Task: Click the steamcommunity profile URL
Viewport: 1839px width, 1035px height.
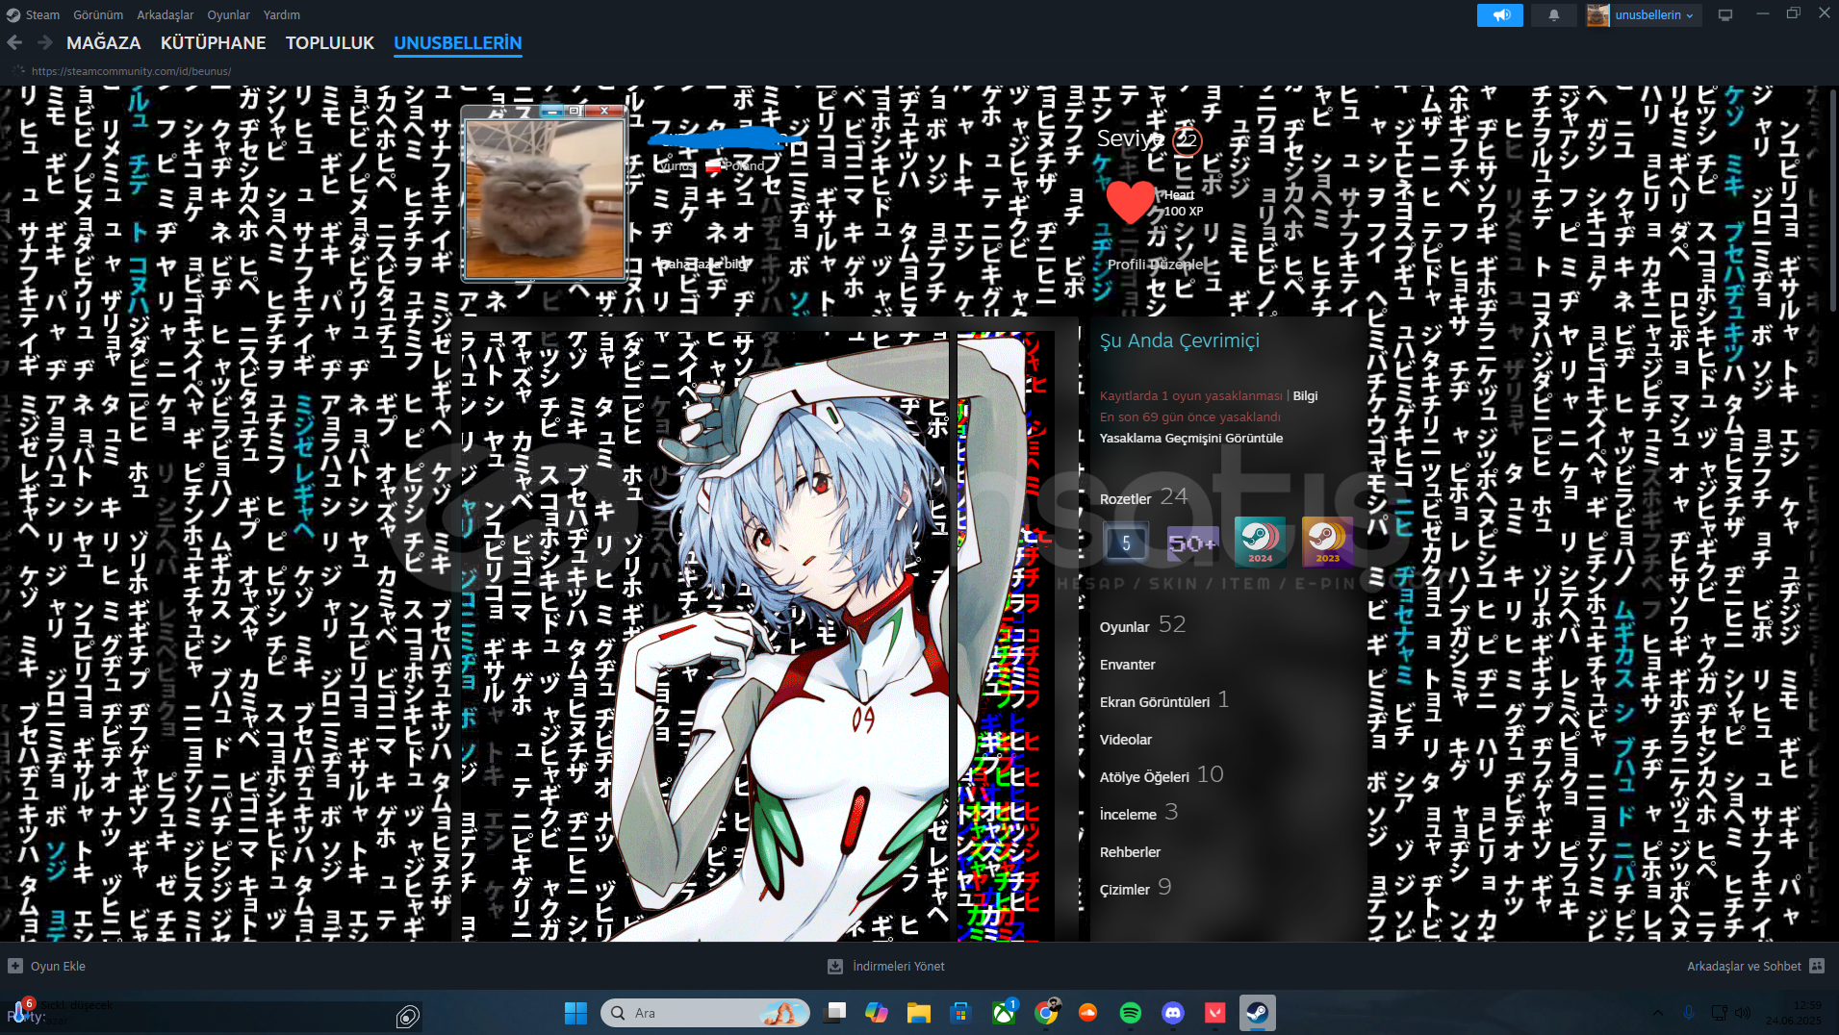Action: pos(131,71)
